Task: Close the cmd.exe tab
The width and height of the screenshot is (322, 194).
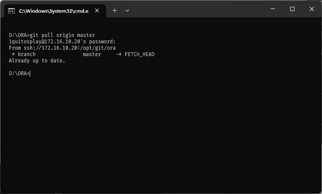Action: click(x=97, y=11)
